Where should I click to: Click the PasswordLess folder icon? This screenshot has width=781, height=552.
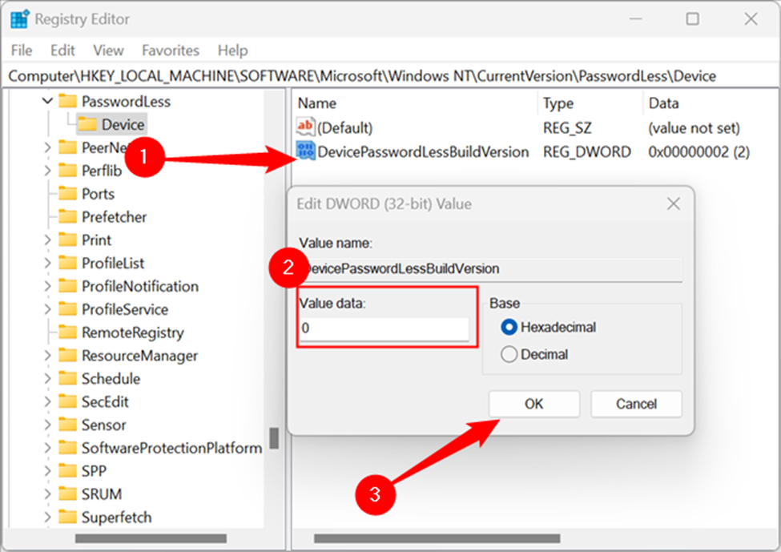pos(67,101)
